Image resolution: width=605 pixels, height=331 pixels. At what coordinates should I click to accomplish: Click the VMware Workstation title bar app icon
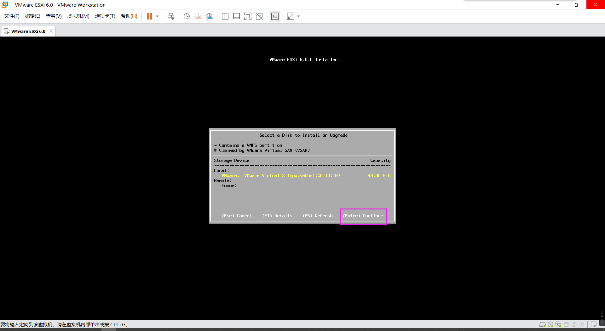click(x=5, y=5)
